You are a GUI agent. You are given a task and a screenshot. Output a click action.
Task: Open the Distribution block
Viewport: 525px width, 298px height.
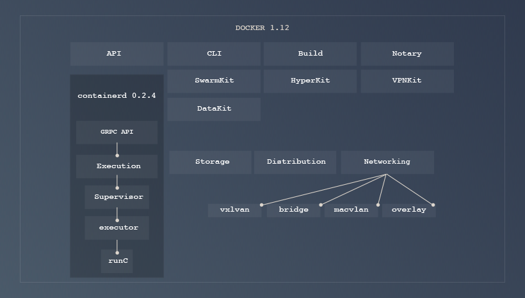tap(296, 162)
